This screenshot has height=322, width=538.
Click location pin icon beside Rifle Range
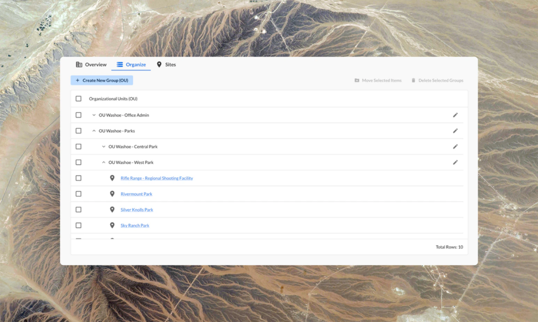pos(112,178)
